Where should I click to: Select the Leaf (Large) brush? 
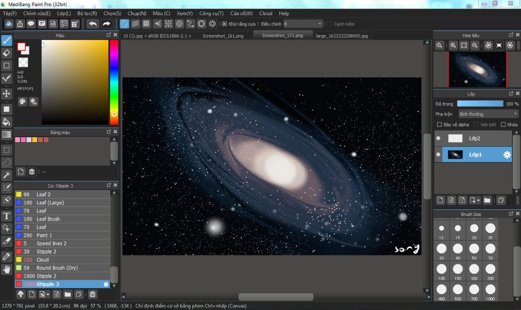tap(63, 202)
